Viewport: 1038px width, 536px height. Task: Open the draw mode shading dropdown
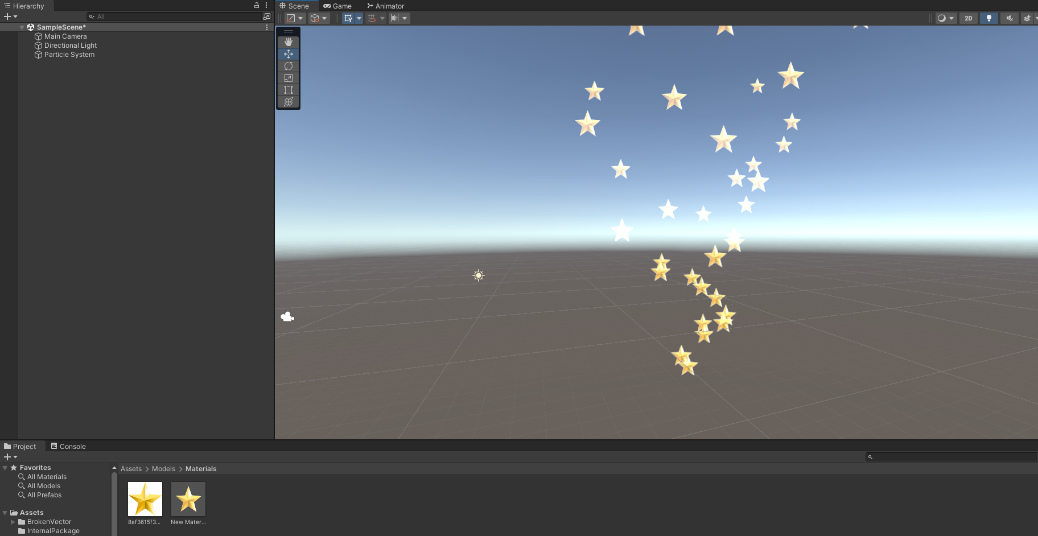tap(946, 18)
